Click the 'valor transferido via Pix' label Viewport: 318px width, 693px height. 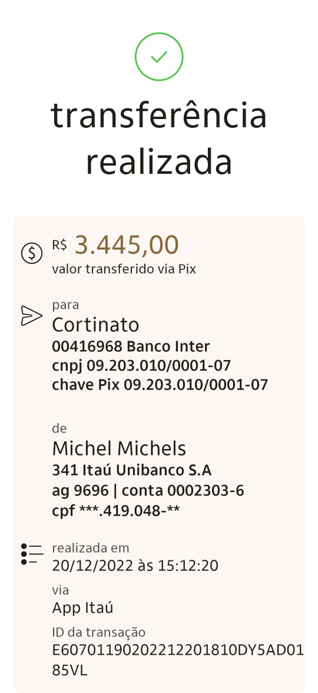pos(124,269)
